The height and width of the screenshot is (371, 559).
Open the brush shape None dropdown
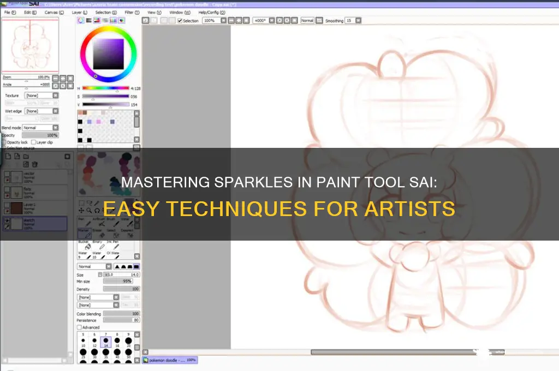tap(98, 297)
